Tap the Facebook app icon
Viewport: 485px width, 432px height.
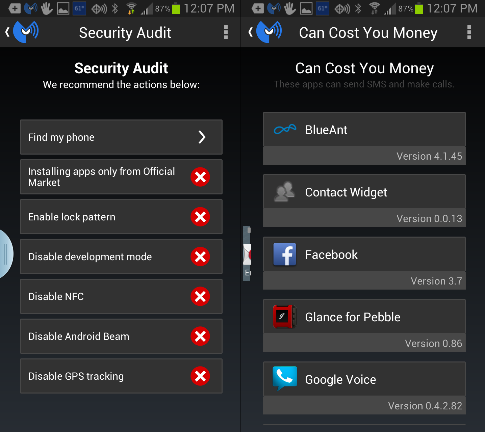click(x=285, y=254)
